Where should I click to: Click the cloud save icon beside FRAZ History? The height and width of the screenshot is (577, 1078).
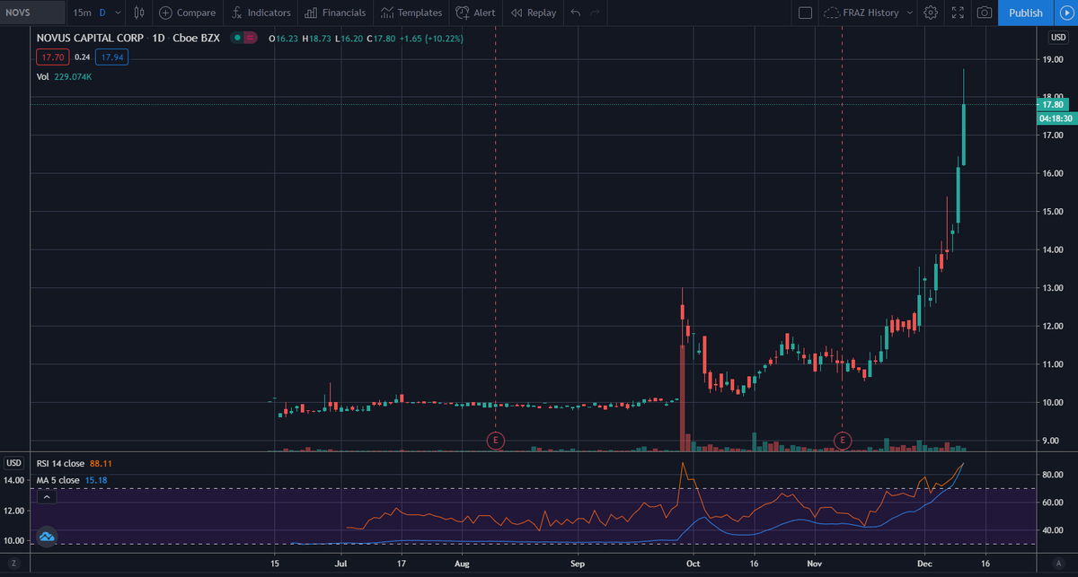pos(832,13)
